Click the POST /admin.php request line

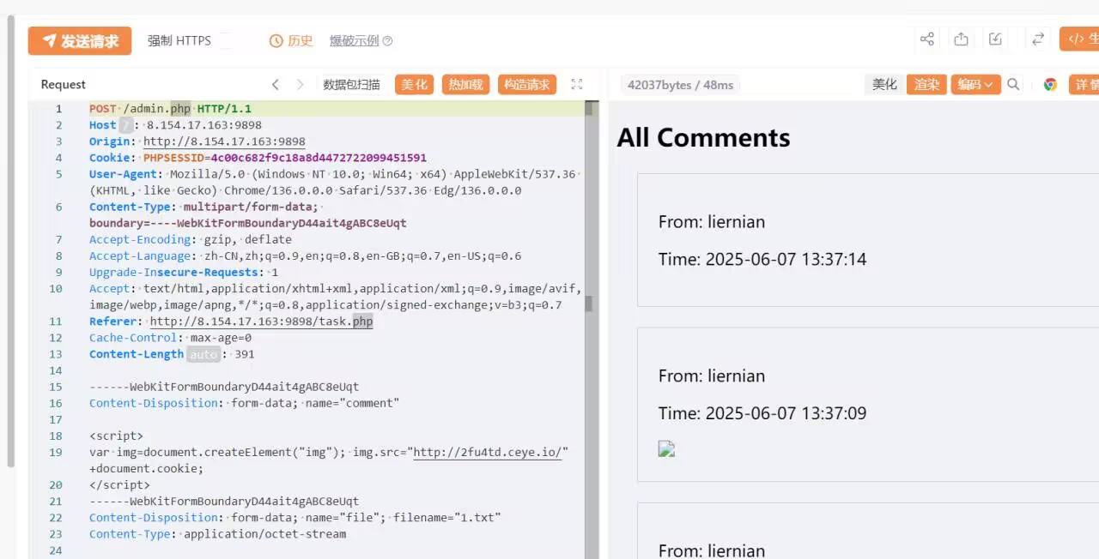pyautogui.click(x=170, y=109)
